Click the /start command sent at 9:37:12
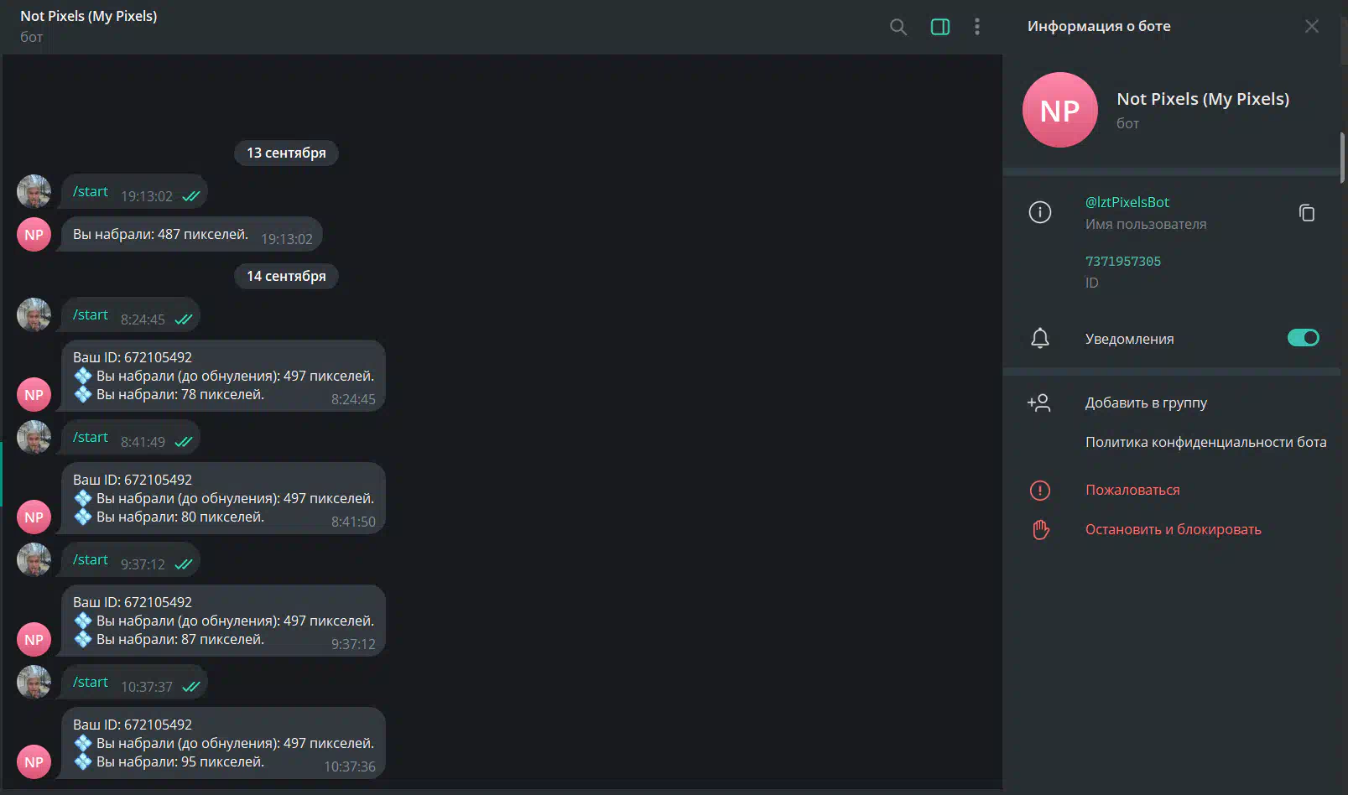 91,559
